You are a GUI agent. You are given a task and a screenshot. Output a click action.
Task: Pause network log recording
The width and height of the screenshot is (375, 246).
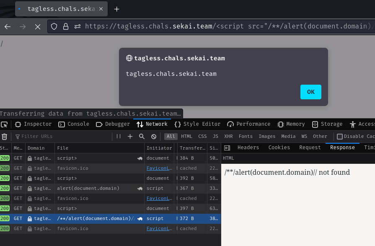[x=119, y=136]
